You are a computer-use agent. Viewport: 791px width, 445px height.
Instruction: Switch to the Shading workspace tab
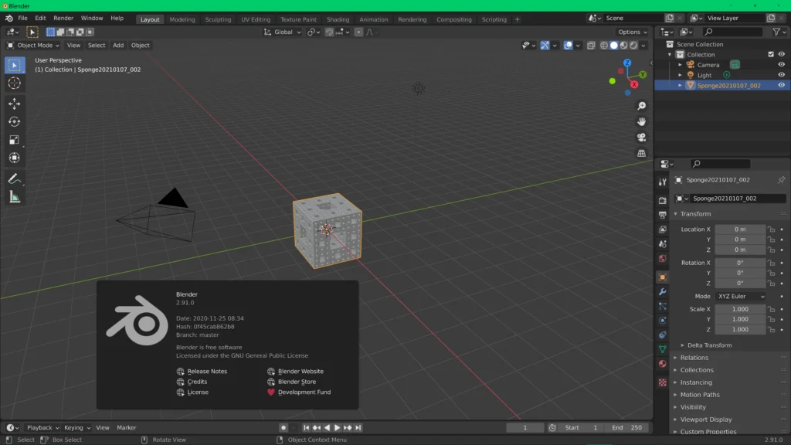coord(338,19)
